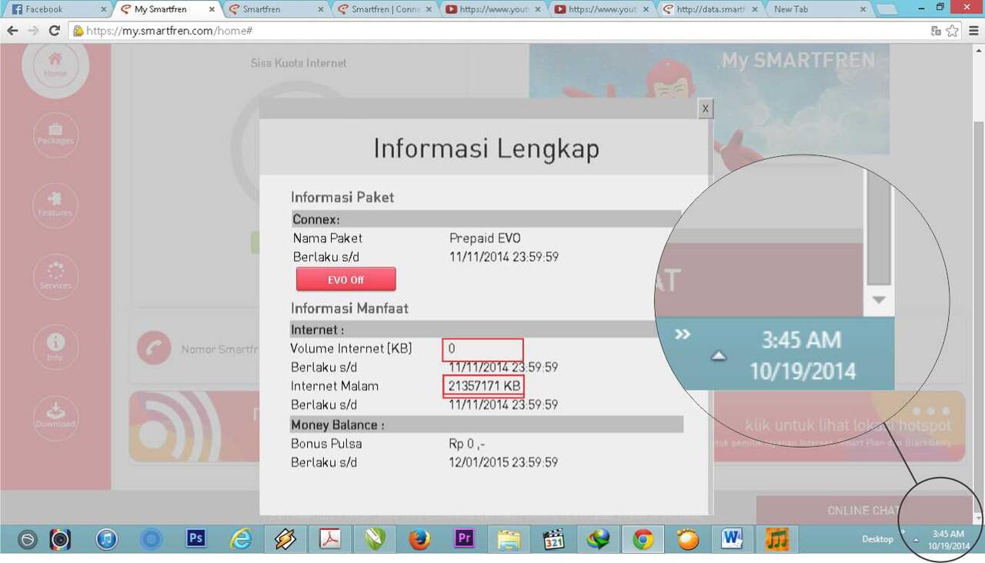Click the Money Balance : header row
This screenshot has height=563, width=985.
[486, 425]
